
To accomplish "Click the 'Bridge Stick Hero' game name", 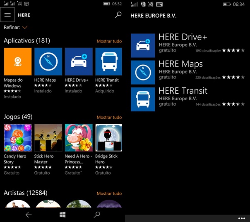I will coord(106,159).
